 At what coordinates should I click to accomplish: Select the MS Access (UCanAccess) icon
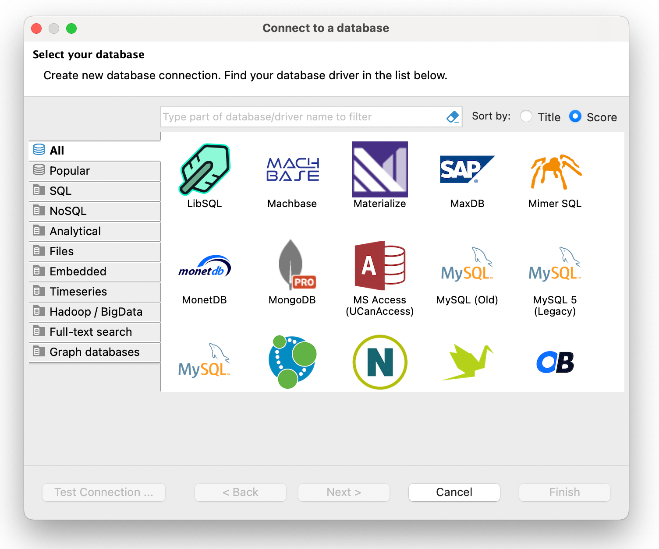tap(380, 265)
